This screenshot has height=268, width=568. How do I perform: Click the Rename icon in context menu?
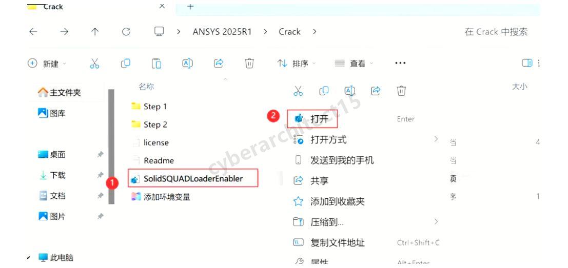pos(349,91)
